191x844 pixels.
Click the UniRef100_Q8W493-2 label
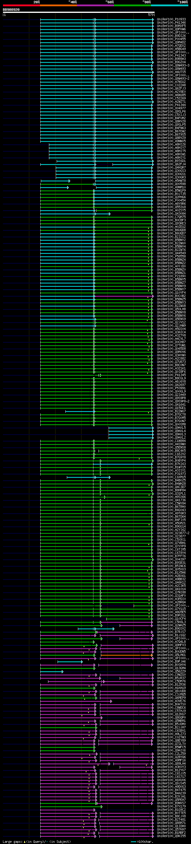(x=173, y=79)
